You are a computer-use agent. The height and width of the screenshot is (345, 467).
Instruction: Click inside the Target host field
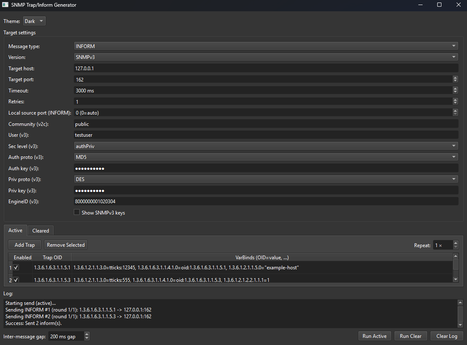pyautogui.click(x=210, y=68)
